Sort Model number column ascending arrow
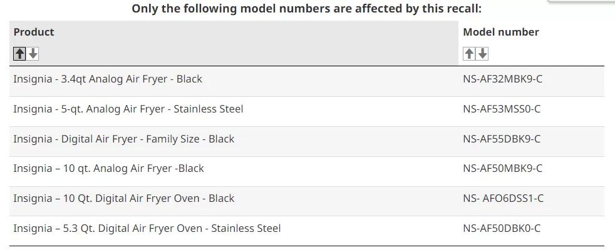The image size is (615, 250). tap(469, 54)
